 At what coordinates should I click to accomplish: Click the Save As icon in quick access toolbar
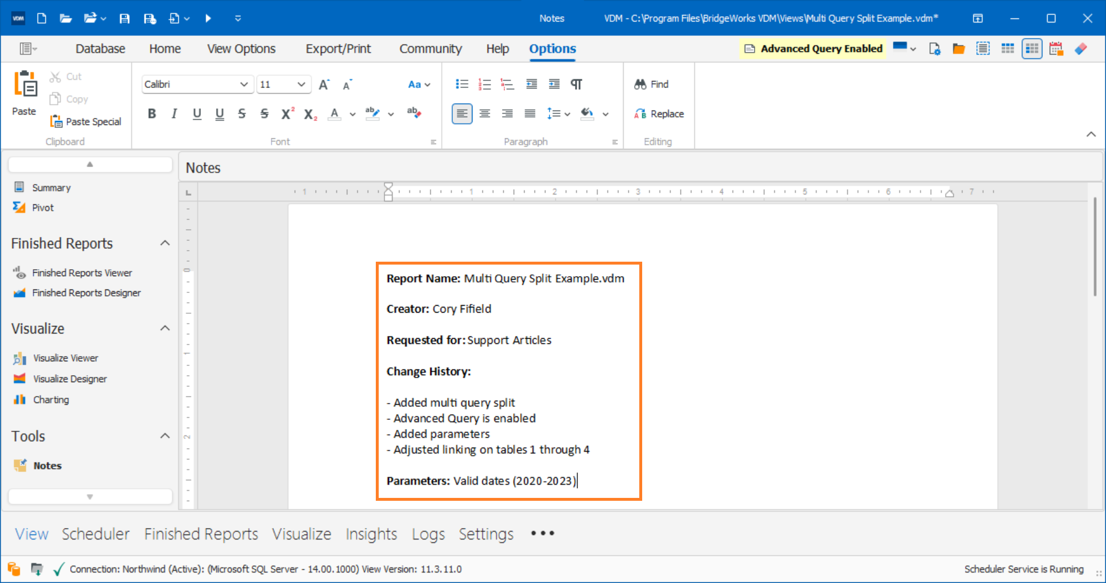click(149, 19)
